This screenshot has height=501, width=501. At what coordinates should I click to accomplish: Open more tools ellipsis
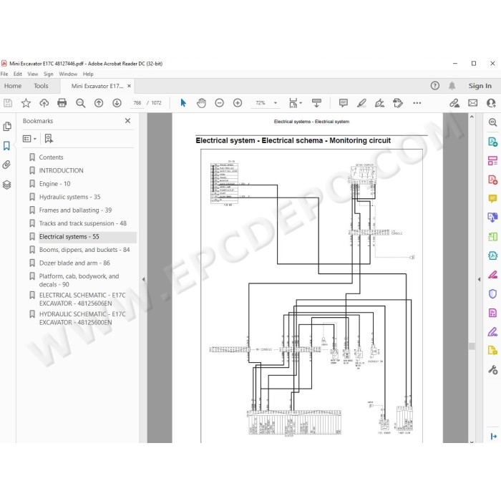pyautogui.click(x=417, y=103)
